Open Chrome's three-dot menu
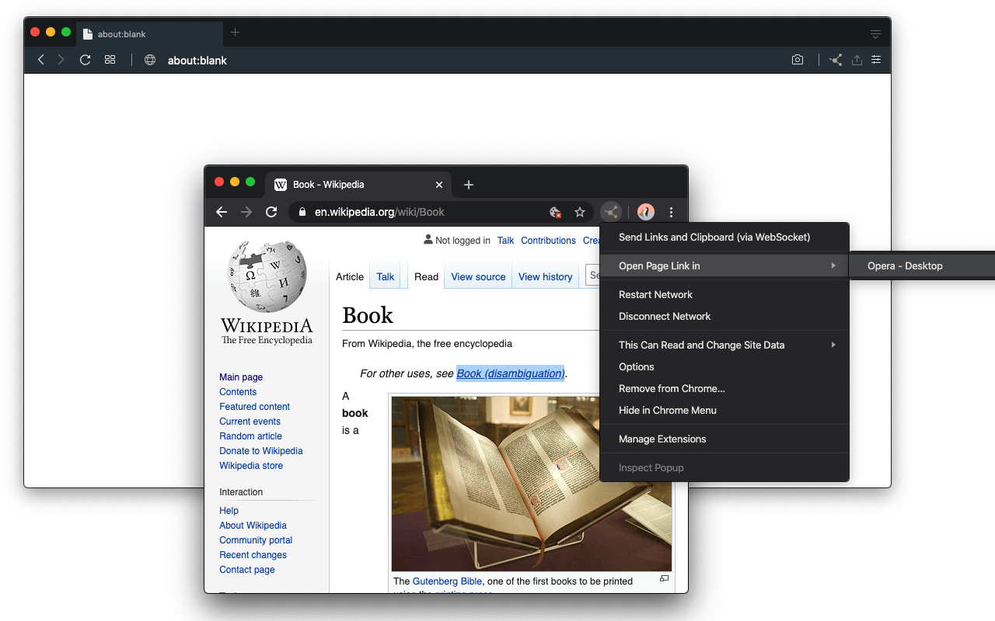This screenshot has width=995, height=621. [x=671, y=212]
